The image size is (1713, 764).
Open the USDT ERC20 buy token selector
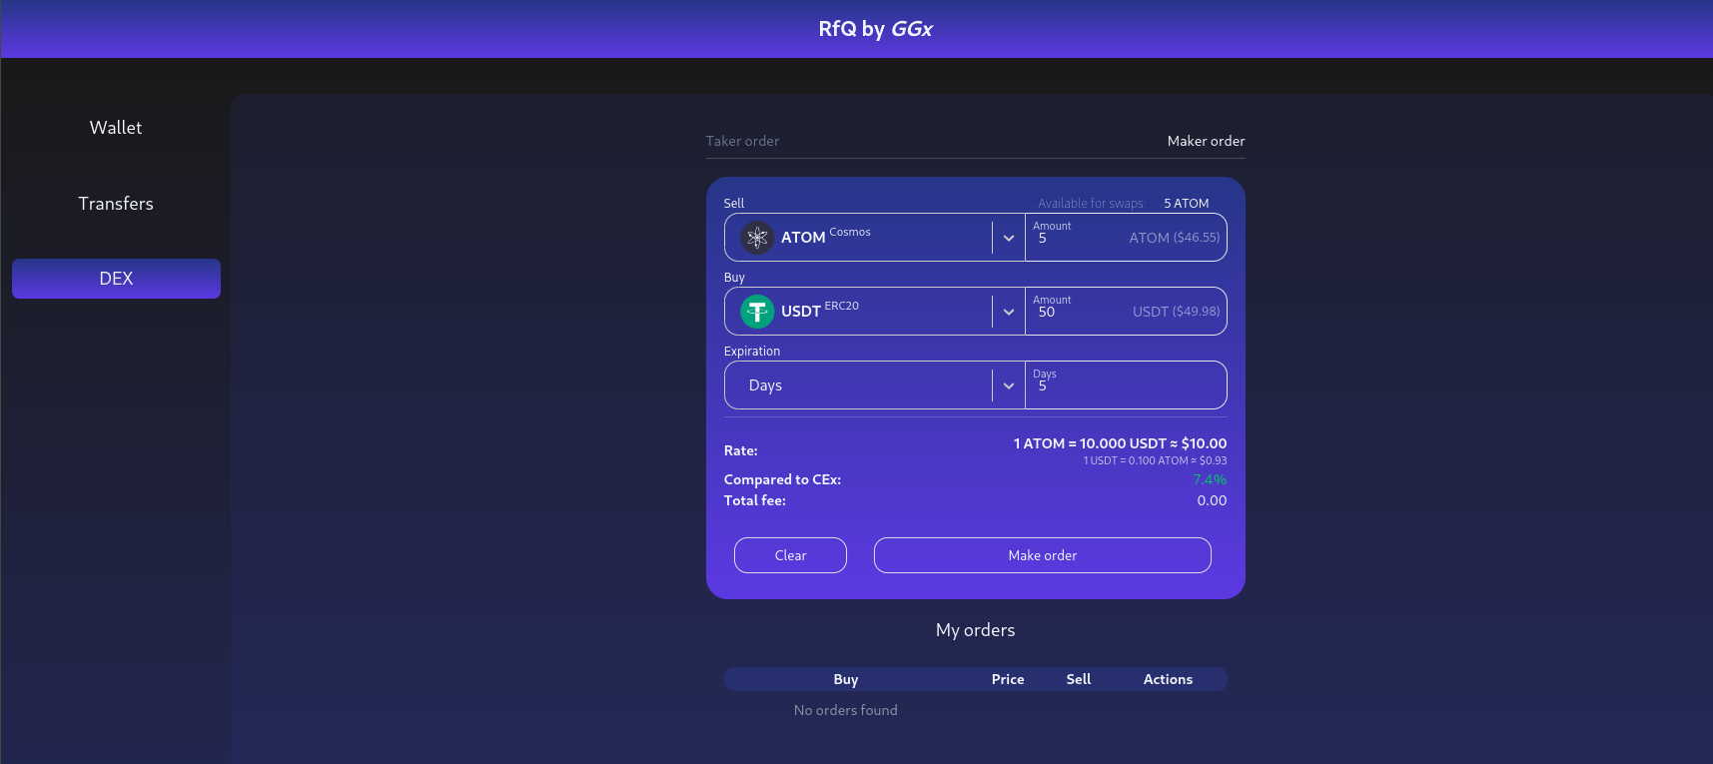tap(875, 312)
